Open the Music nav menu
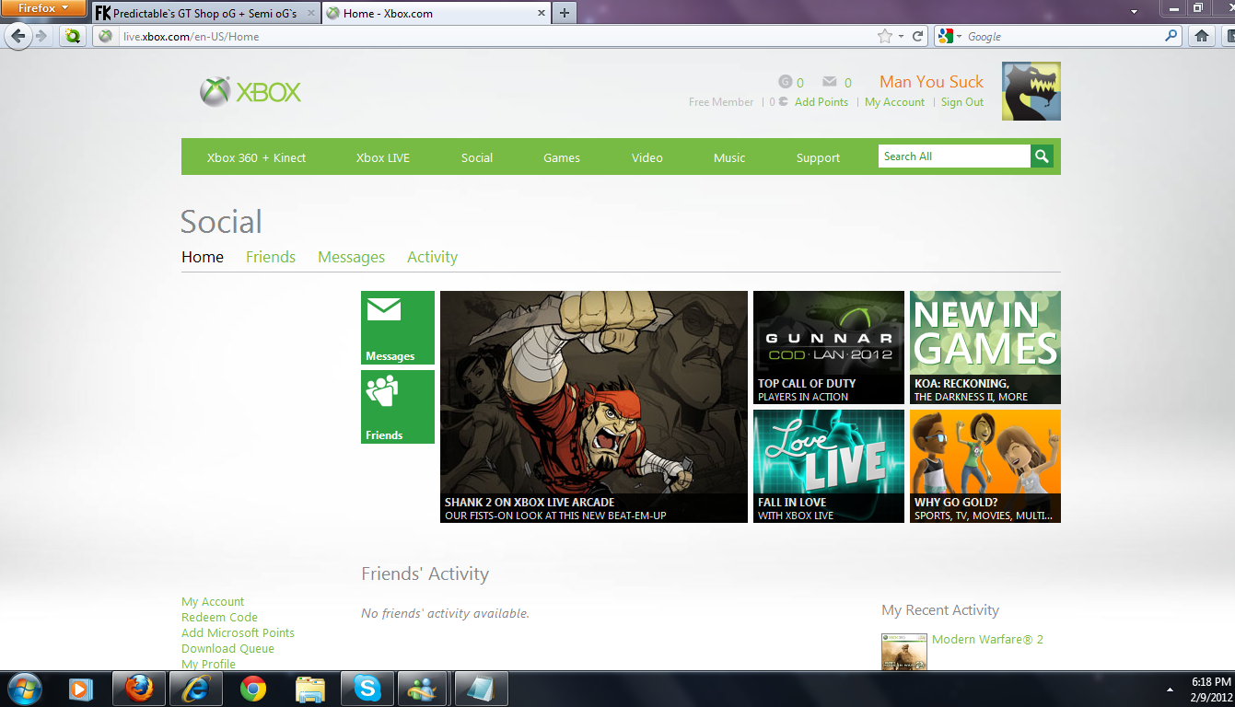Viewport: 1235px width, 707px height. [729, 157]
